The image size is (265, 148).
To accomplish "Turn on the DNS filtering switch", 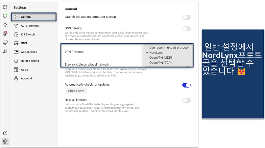I will 186,29.
